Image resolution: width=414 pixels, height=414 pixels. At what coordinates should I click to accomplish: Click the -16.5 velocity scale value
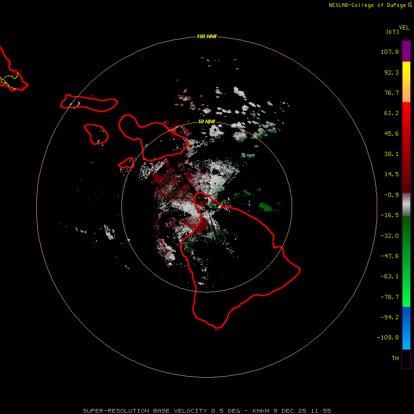point(390,215)
